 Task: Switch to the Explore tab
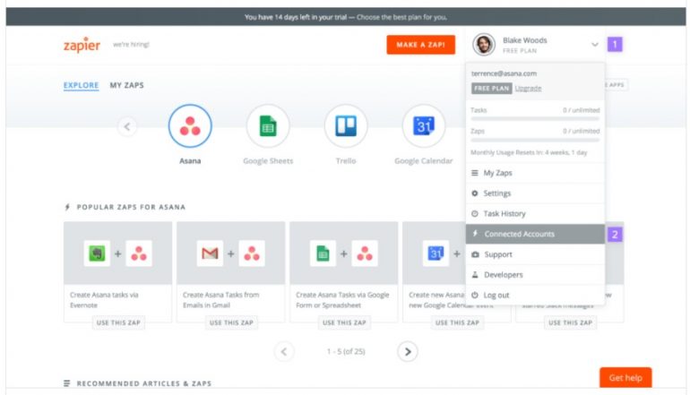tap(81, 85)
